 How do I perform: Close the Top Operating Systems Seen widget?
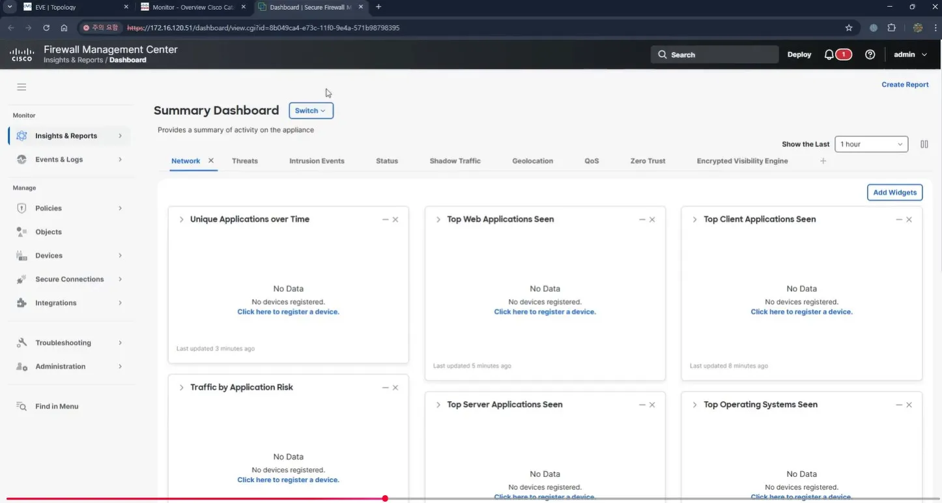(x=909, y=405)
